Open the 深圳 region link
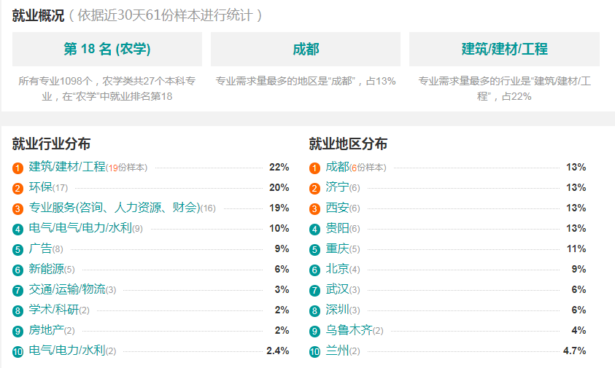Image resolution: width=615 pixels, height=368 pixels. (x=337, y=309)
